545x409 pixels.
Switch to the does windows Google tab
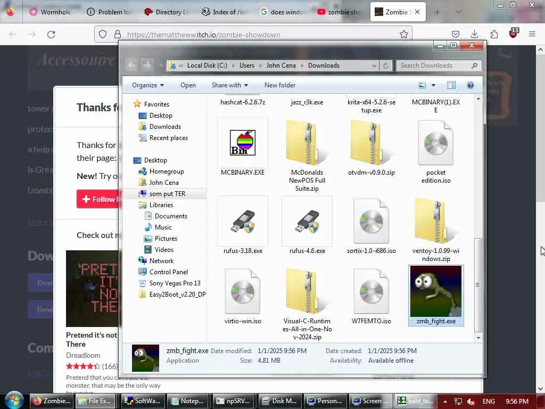282,12
